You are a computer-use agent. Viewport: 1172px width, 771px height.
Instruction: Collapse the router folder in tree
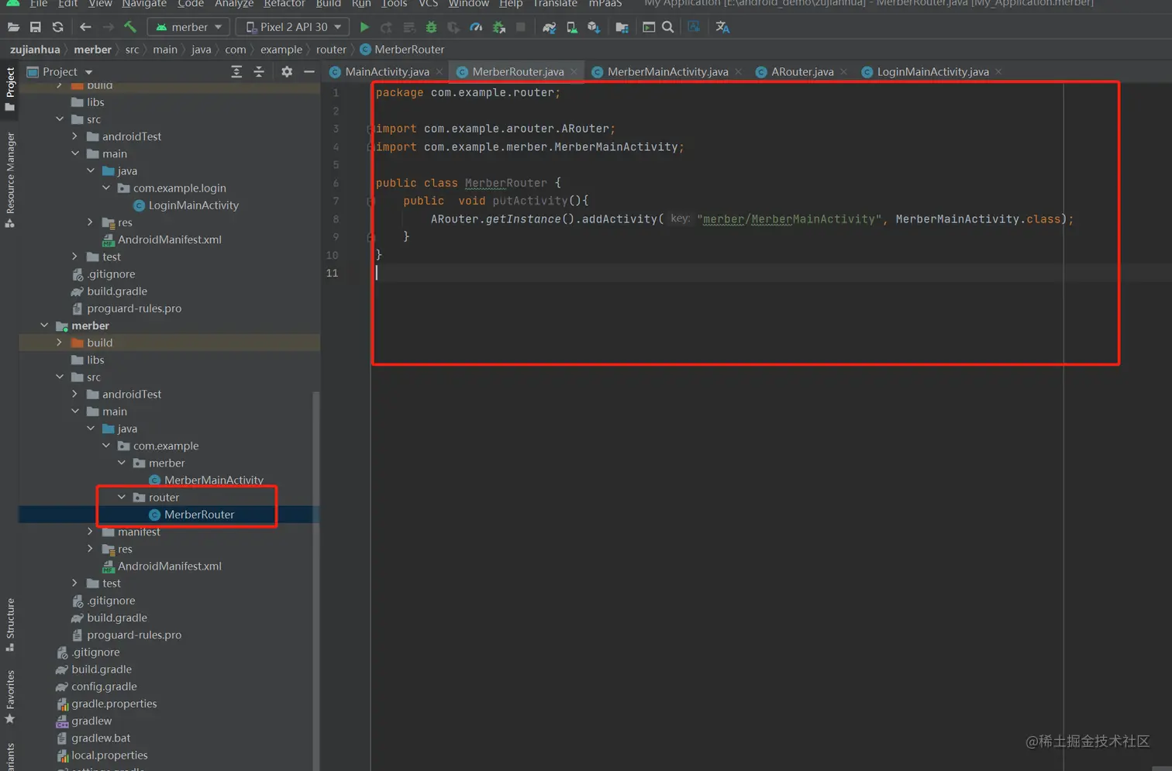[122, 497]
